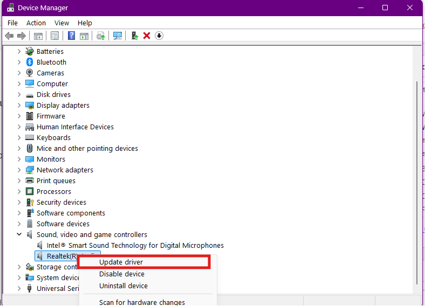Viewport: 425px width, 306px height.
Task: Toggle the console tree pane icon
Action: point(38,36)
